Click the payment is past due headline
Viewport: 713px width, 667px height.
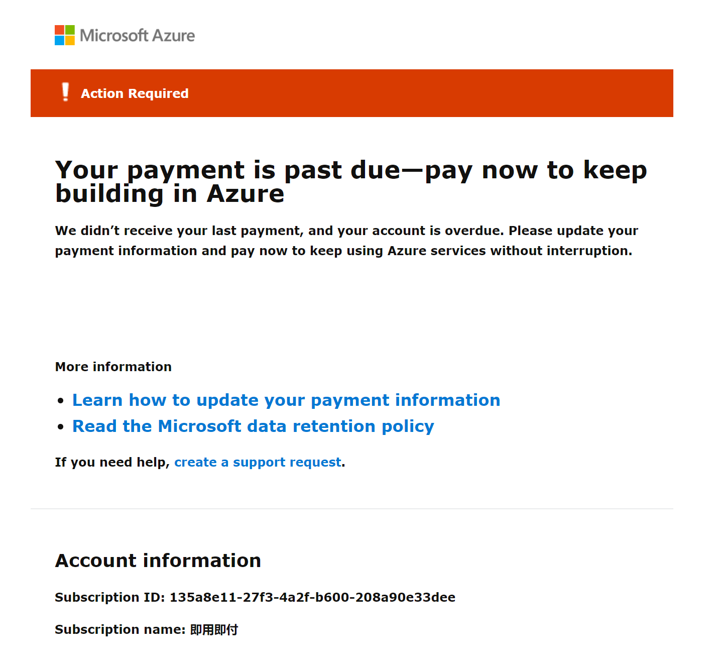(x=351, y=181)
